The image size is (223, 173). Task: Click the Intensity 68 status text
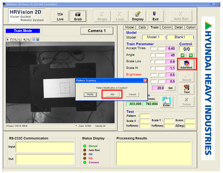[100, 126]
